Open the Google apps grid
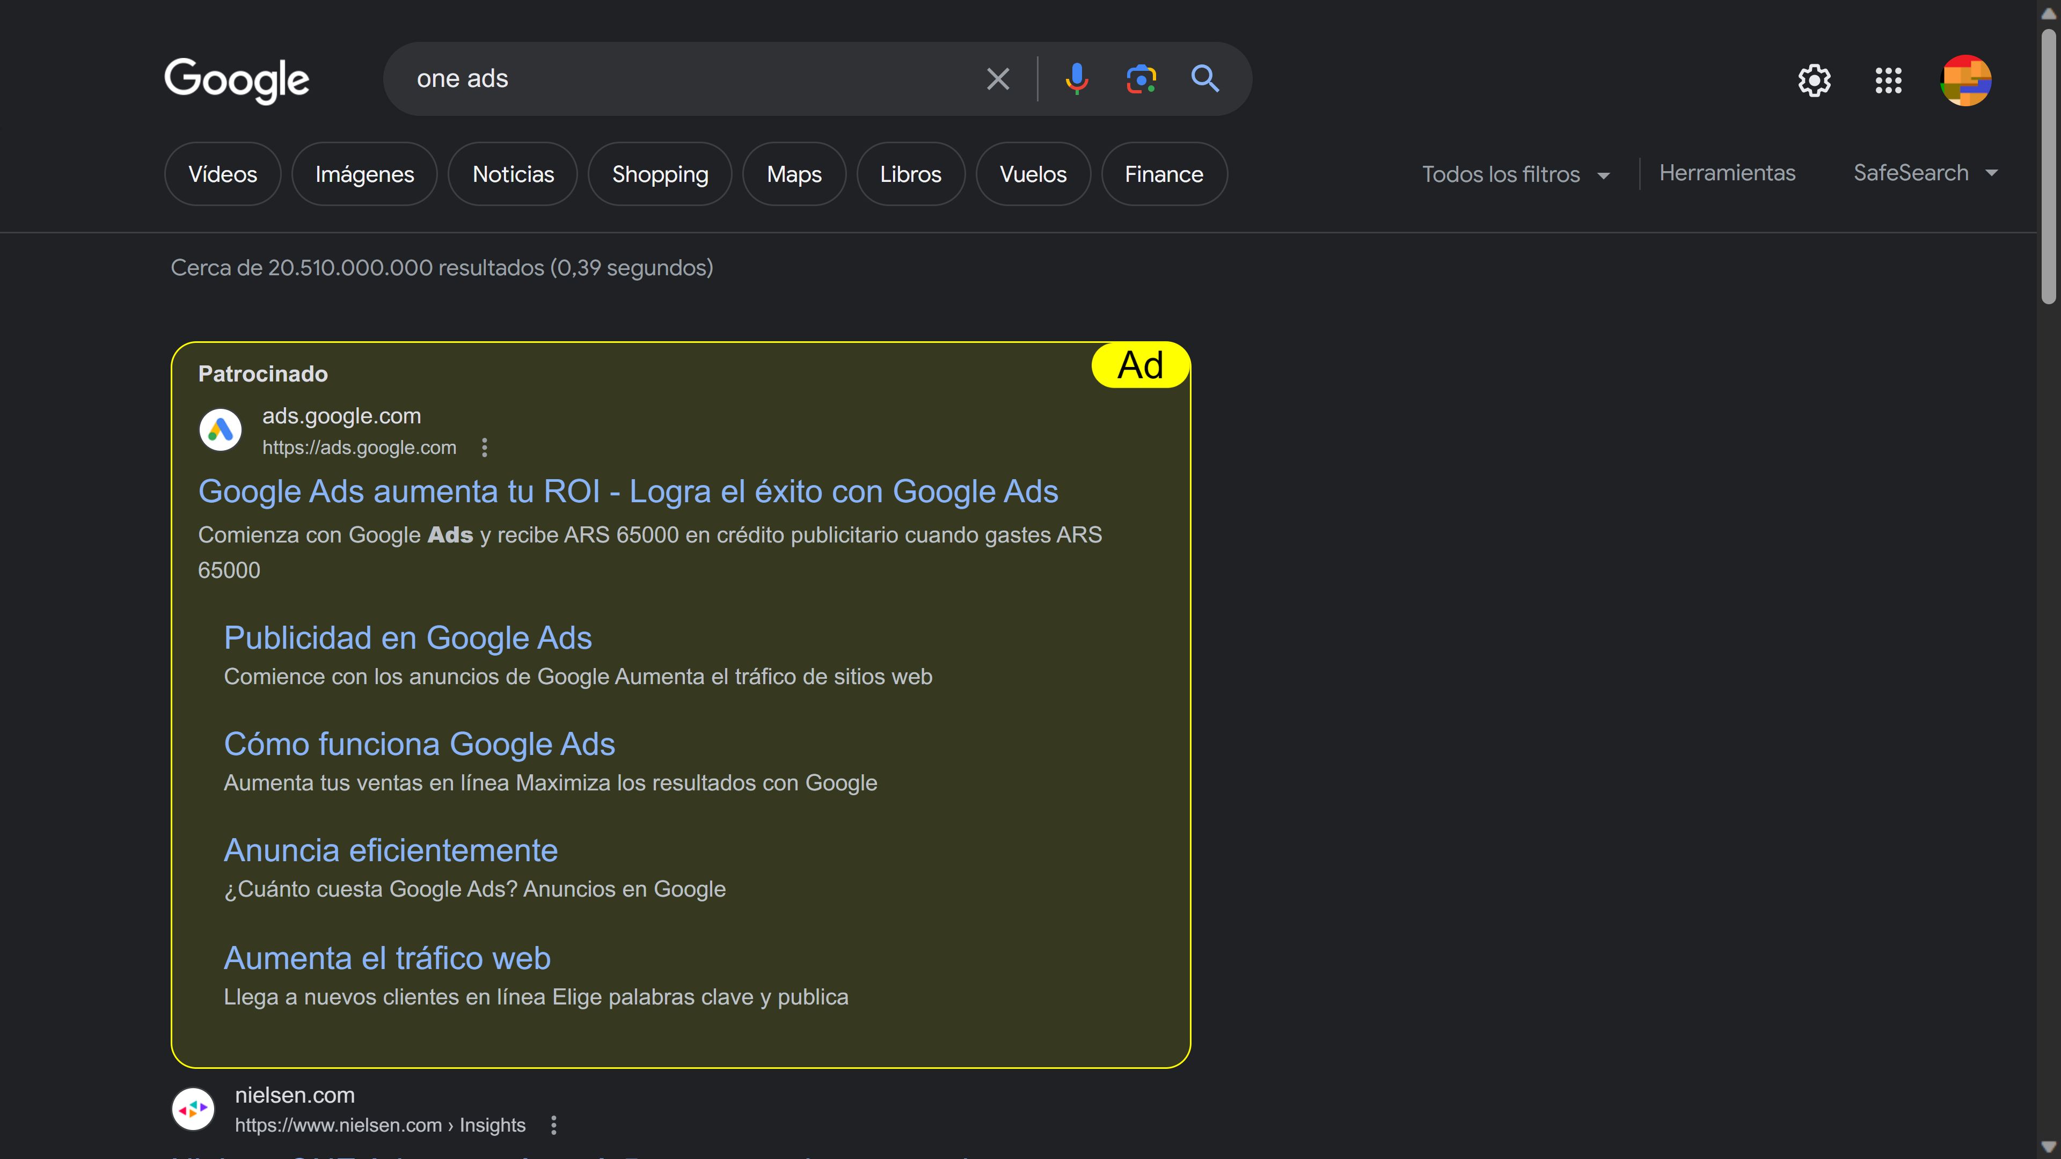Viewport: 2061px width, 1159px height. [1888, 80]
